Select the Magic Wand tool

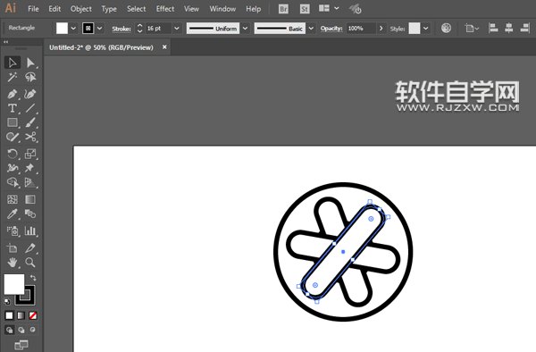[13, 77]
